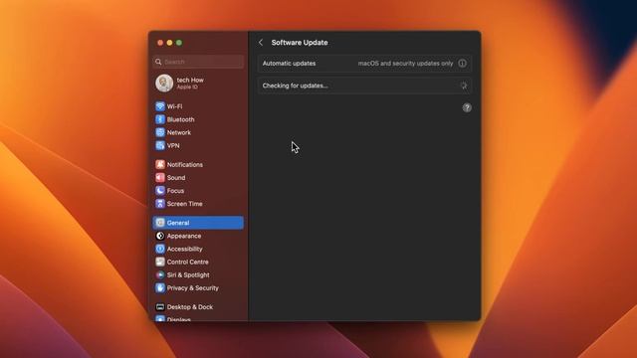Click the Software Update title
This screenshot has height=358, width=637.
point(300,43)
